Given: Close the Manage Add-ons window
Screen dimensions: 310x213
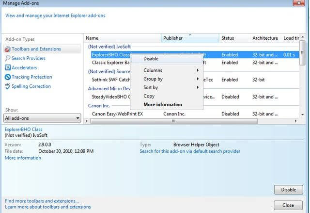Looking at the screenshot, I should [299, 3].
